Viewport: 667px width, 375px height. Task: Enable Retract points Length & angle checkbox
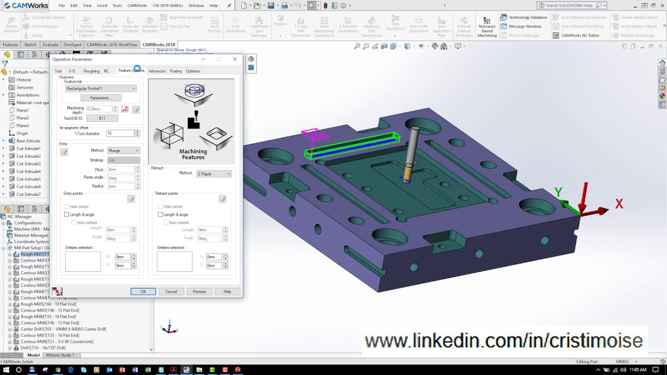click(160, 215)
